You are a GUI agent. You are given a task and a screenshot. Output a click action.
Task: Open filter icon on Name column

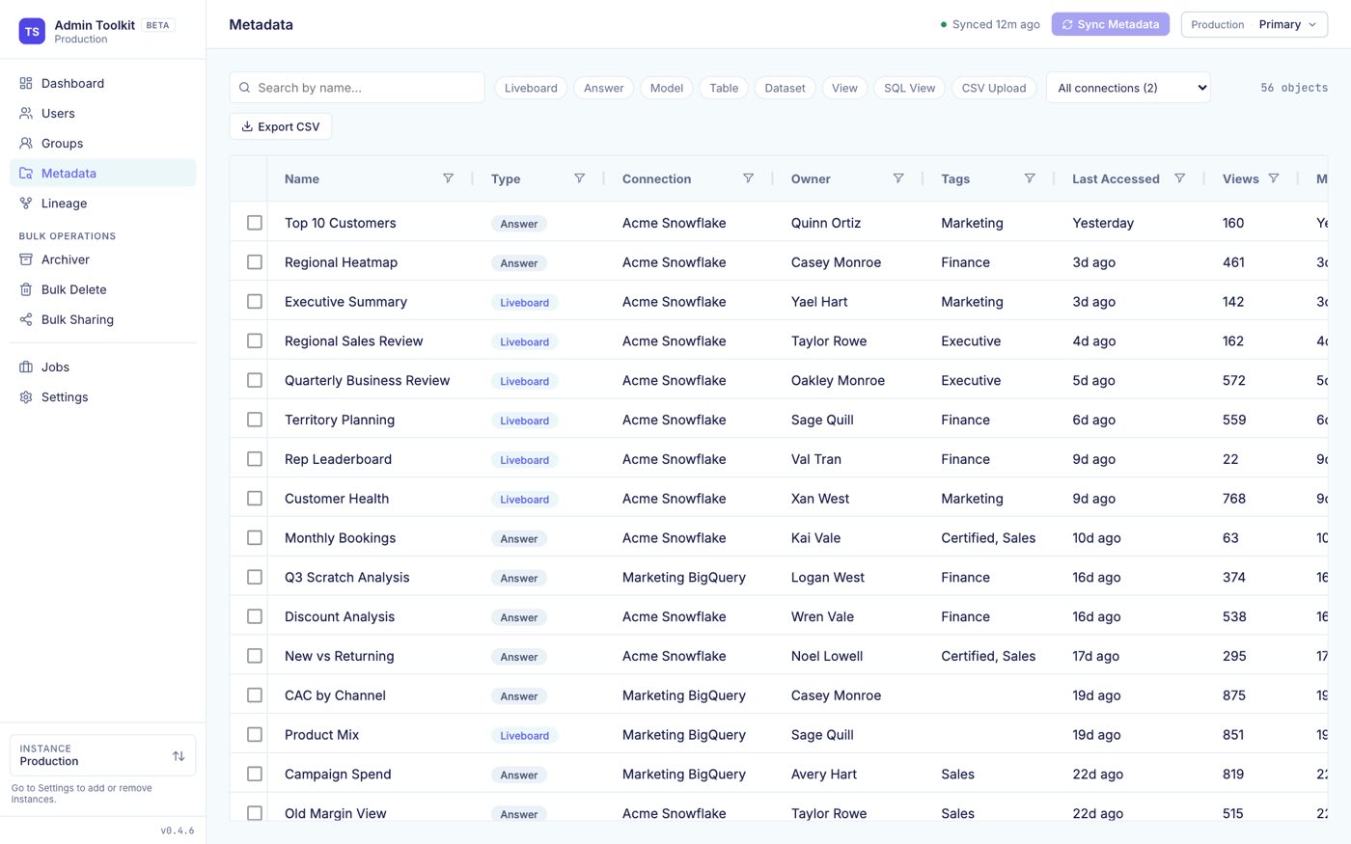pyautogui.click(x=448, y=178)
